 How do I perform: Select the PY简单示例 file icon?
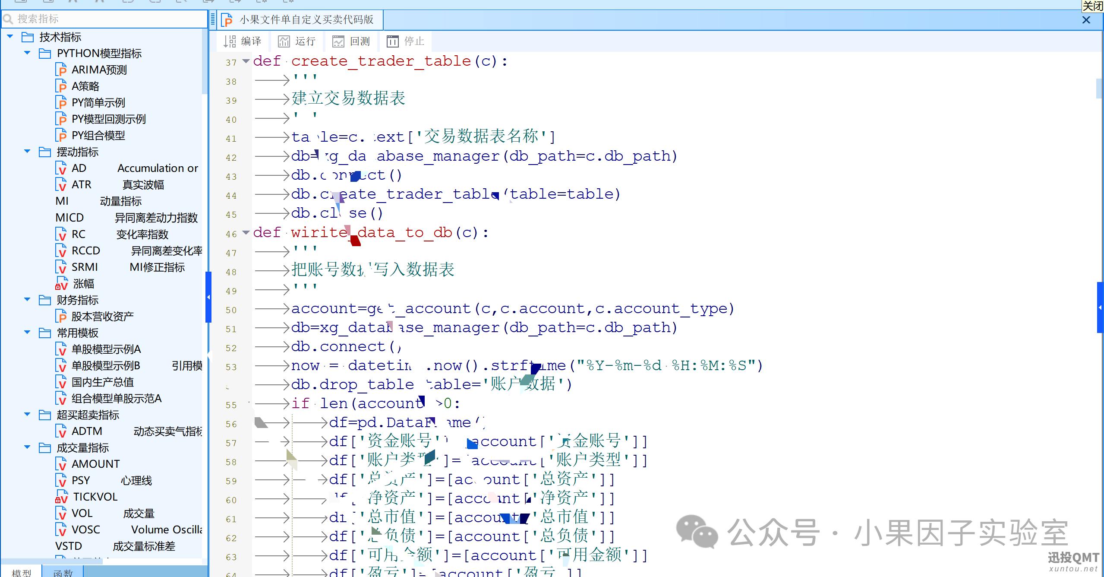(61, 102)
